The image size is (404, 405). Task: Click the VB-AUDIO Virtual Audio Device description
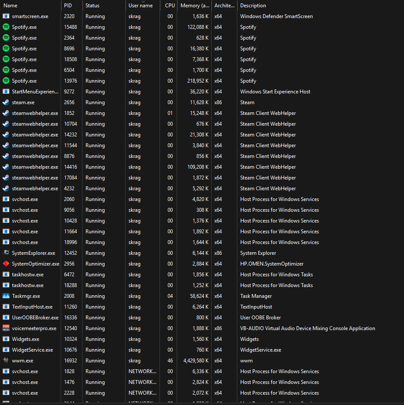click(308, 328)
